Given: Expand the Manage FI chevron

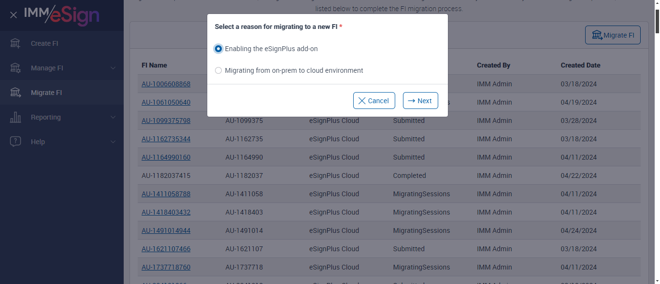Looking at the screenshot, I should 113,68.
